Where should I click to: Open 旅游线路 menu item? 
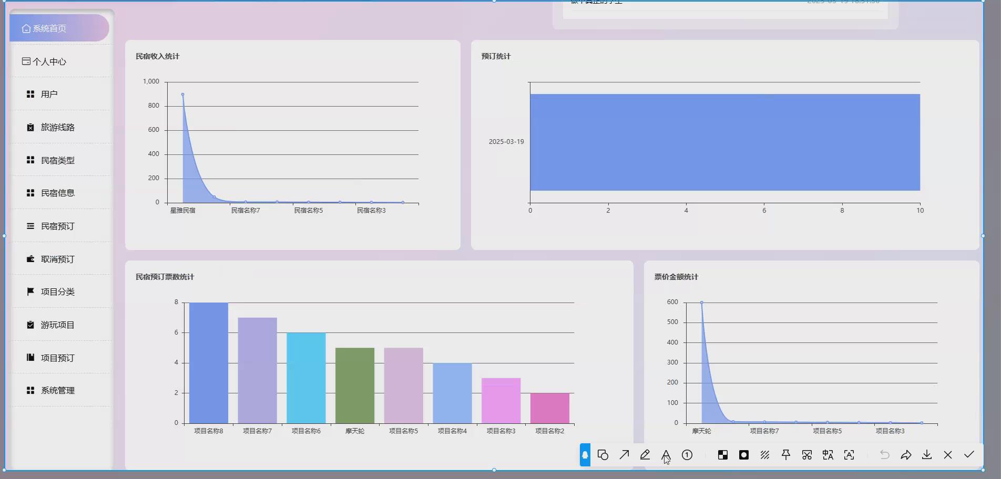[x=61, y=127]
